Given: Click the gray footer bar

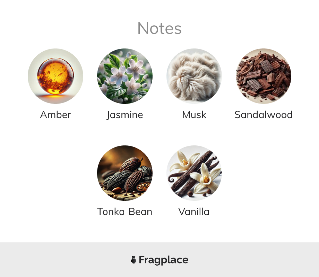Looking at the screenshot, I should pos(159,260).
